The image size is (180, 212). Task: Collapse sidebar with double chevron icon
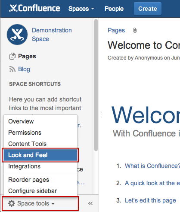[x=90, y=203]
